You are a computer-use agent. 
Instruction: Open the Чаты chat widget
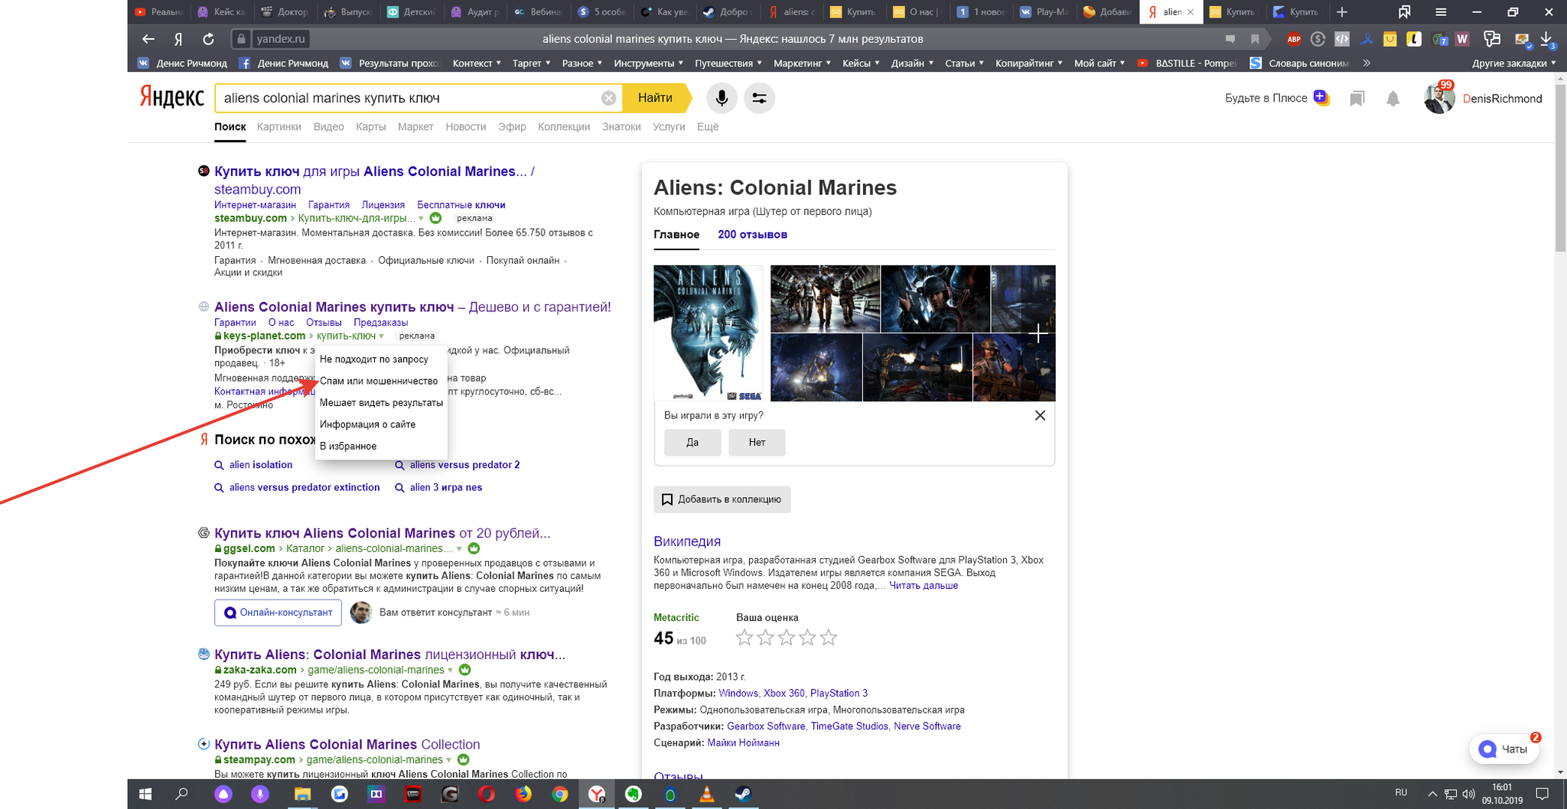(x=1504, y=749)
